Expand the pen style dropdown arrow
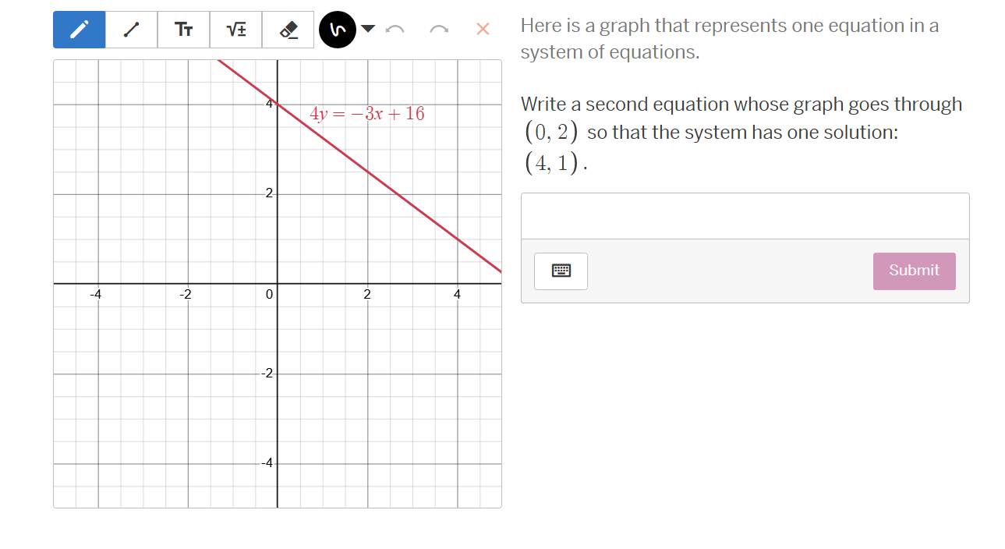 tap(366, 29)
